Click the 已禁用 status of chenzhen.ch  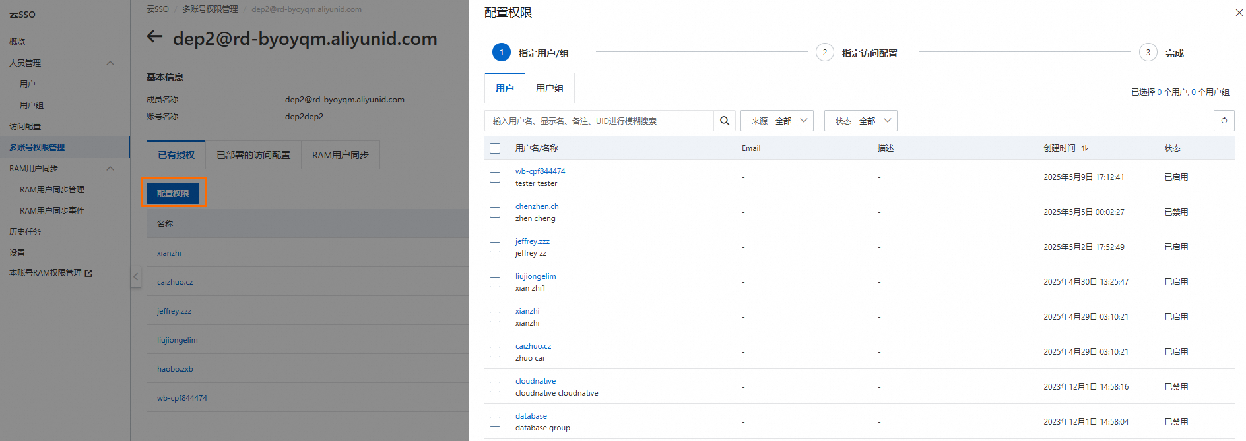1176,212
